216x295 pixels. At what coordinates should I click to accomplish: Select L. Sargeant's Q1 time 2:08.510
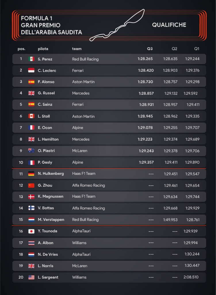191,277
